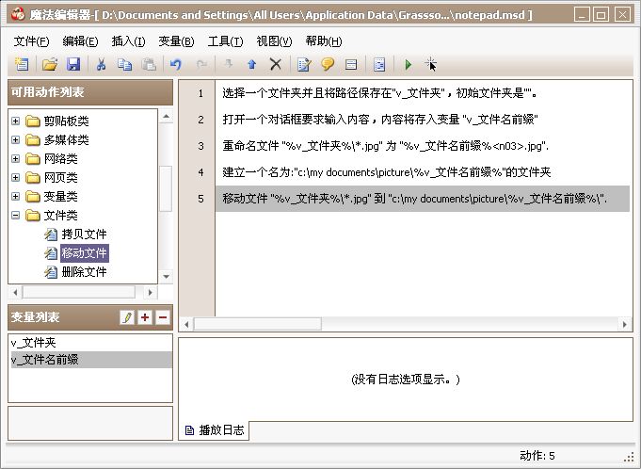This screenshot has width=641, height=469.
Task: Click script pane scroll right arrow
Action: click(x=625, y=325)
